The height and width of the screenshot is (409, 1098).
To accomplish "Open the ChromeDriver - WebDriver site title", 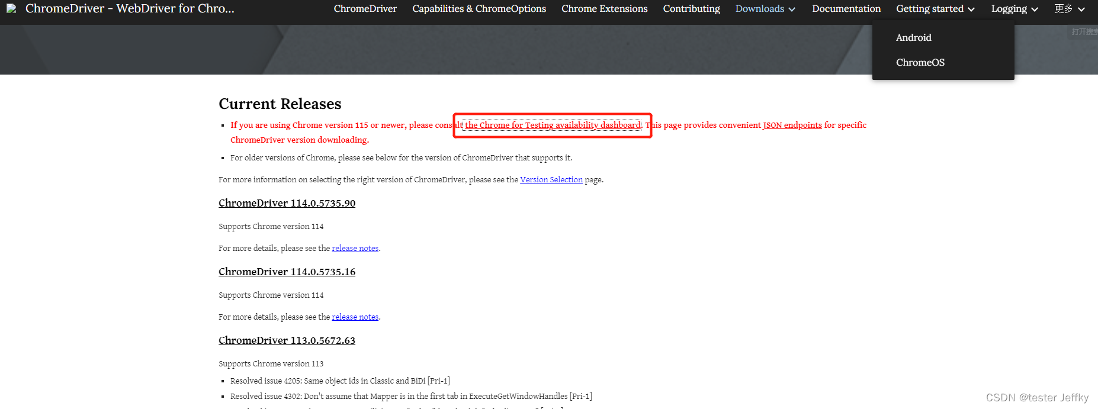I will pos(130,9).
